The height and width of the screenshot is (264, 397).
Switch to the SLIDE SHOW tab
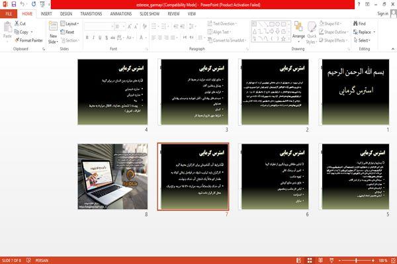tap(150, 14)
